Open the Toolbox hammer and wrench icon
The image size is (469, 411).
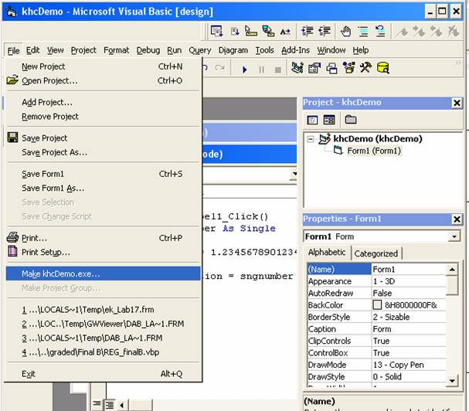[x=365, y=68]
